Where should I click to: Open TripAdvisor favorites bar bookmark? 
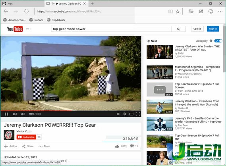point(56,20)
